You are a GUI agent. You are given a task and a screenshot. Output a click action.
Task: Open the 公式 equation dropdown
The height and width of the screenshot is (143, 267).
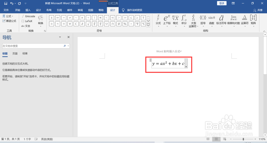click(8, 16)
